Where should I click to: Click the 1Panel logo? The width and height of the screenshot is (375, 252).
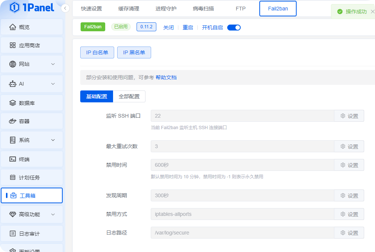point(32,7)
